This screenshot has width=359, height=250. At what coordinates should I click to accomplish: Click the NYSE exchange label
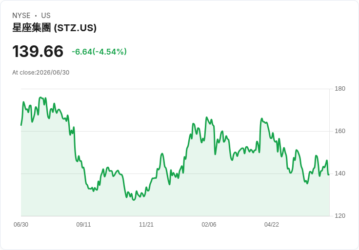pos(21,16)
